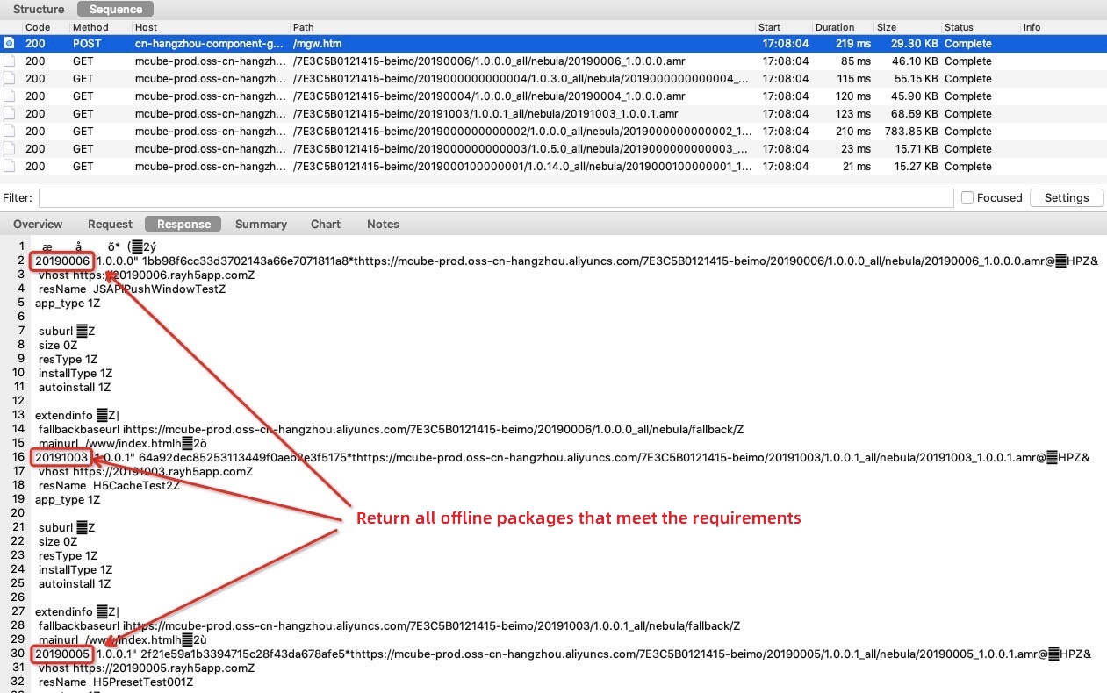The image size is (1107, 693).
Task: Click response line with resName H5PresetTest001Z
Action: (116, 682)
